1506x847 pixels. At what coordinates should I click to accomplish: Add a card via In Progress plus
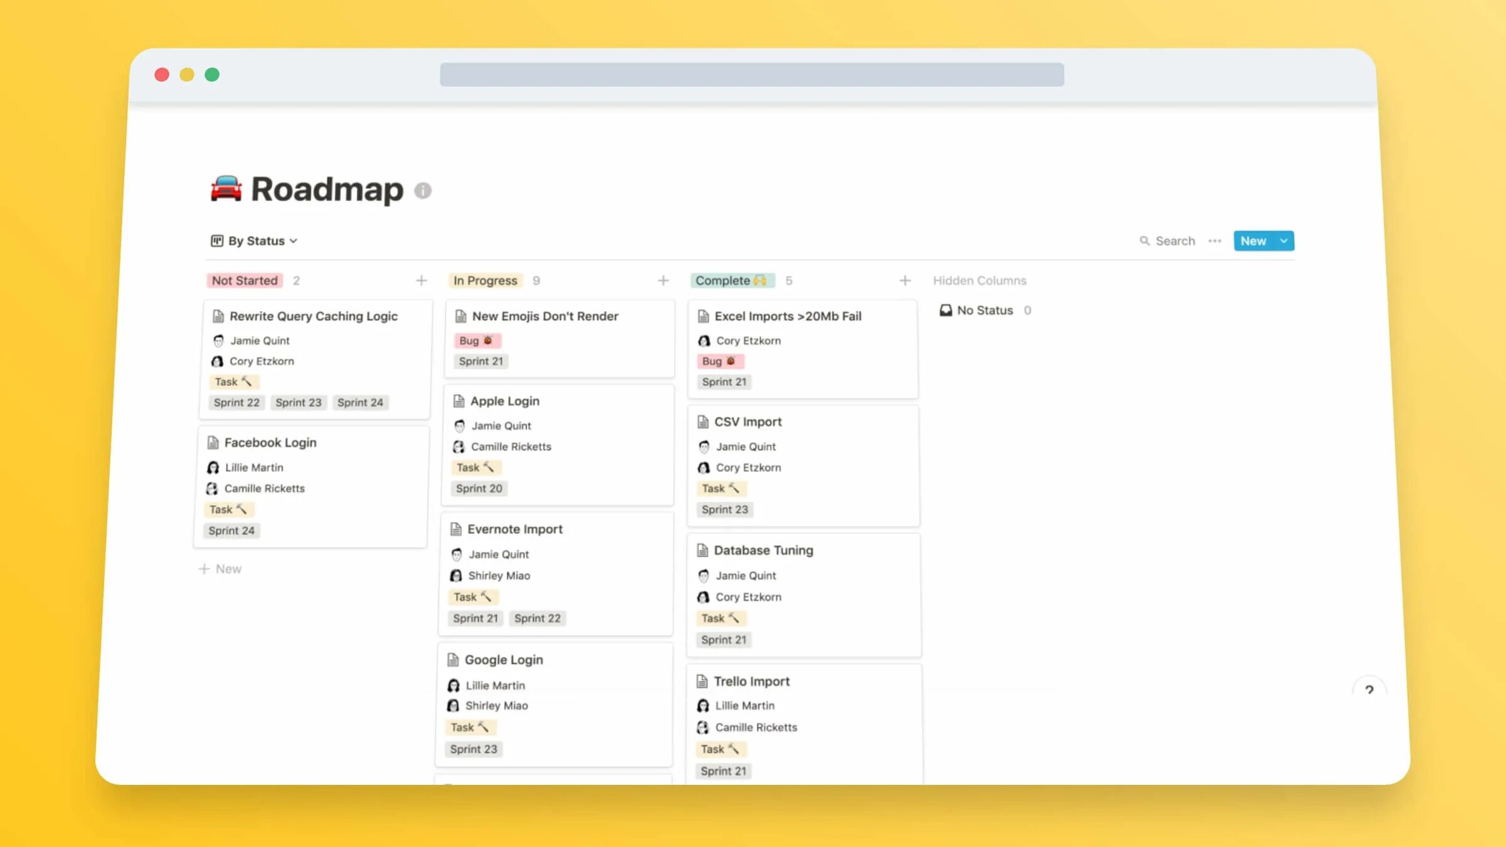663,280
